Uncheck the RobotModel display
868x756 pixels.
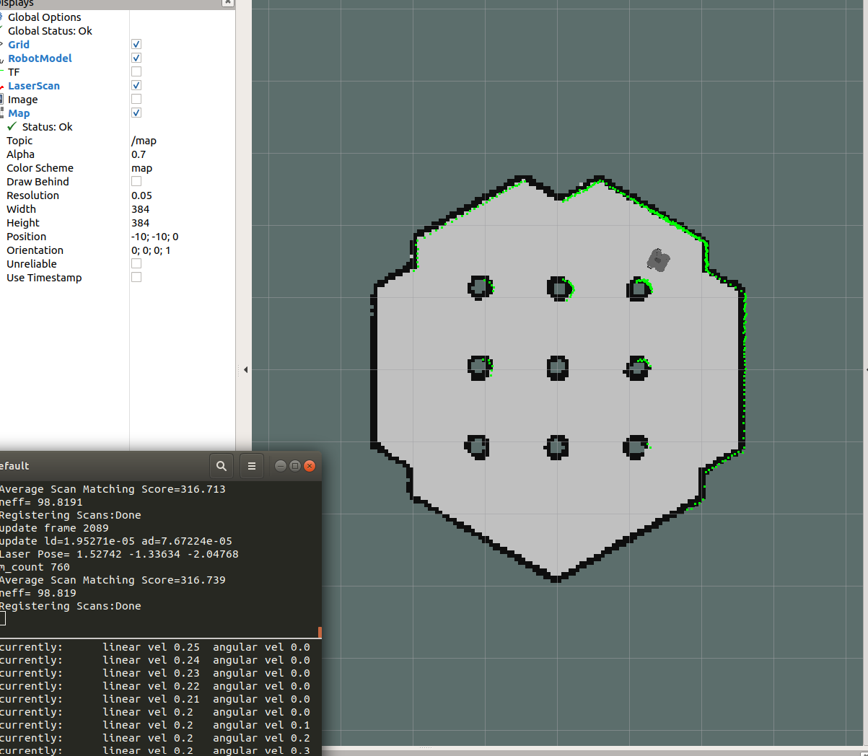point(136,58)
